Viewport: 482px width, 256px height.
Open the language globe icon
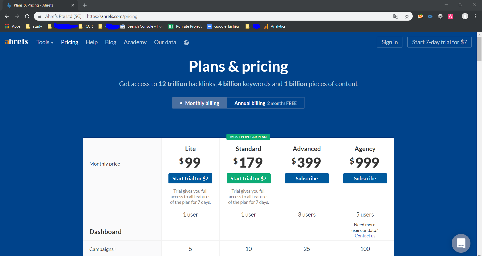(x=186, y=43)
